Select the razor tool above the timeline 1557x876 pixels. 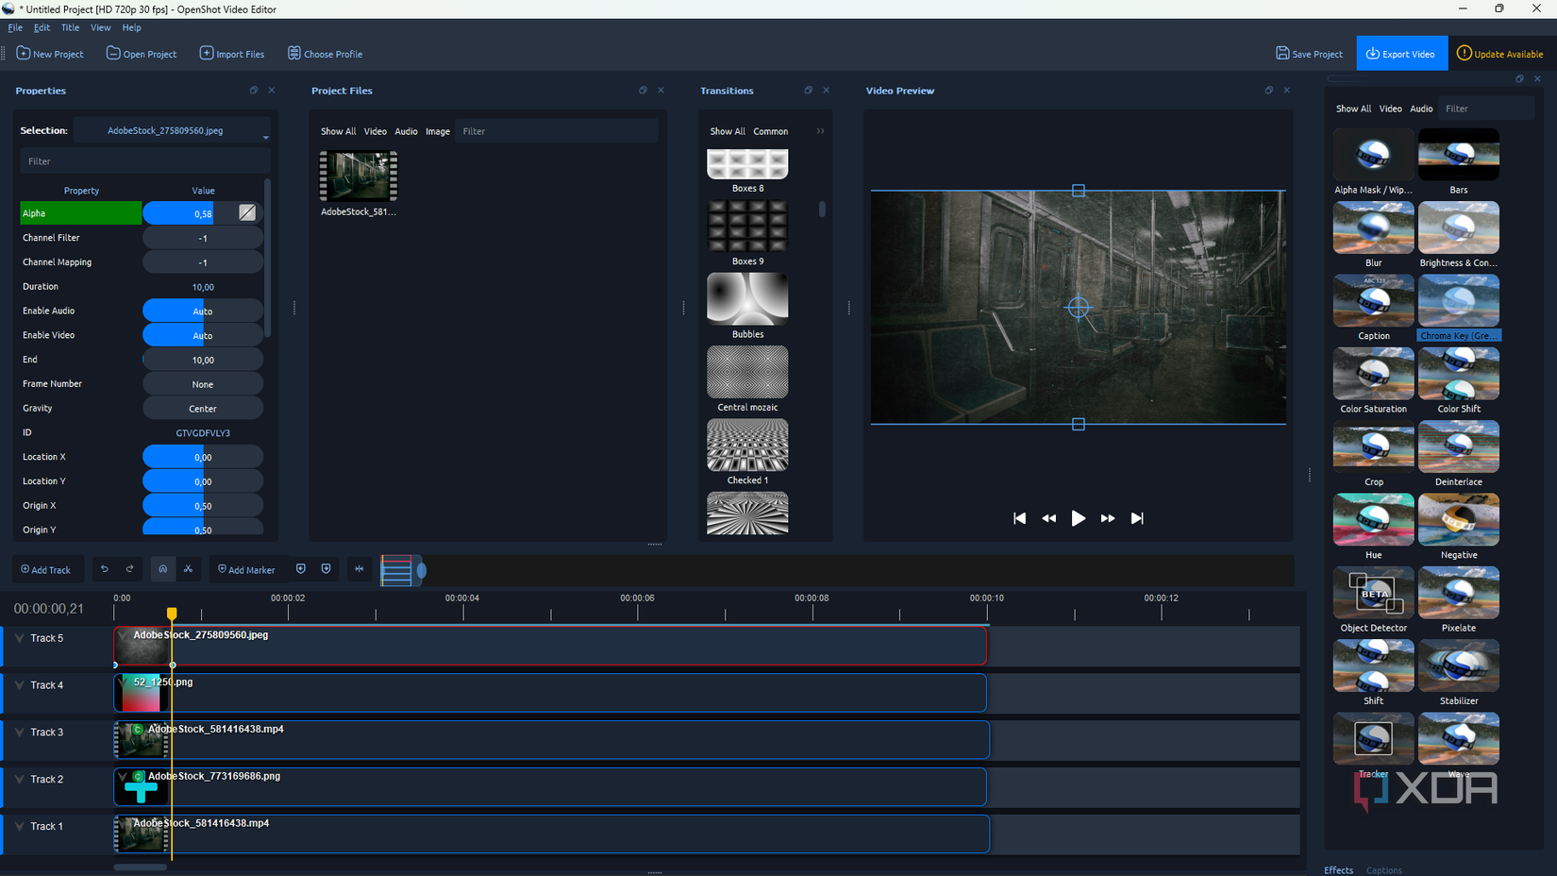[x=188, y=569]
